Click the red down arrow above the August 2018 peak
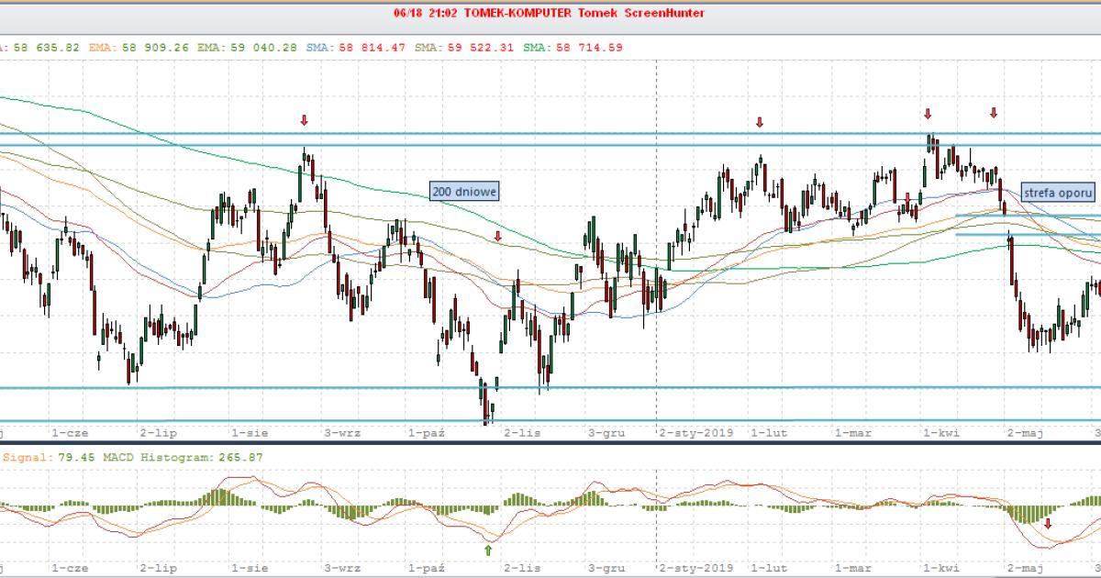Screen dimensions: 1101x578 (305, 120)
